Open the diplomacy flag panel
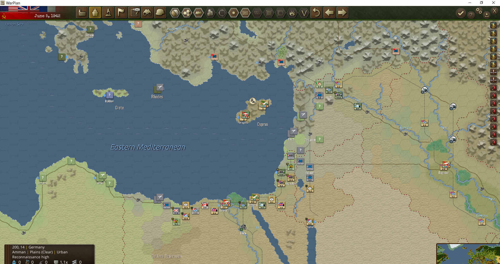The image size is (500, 264). pyautogui.click(x=121, y=12)
